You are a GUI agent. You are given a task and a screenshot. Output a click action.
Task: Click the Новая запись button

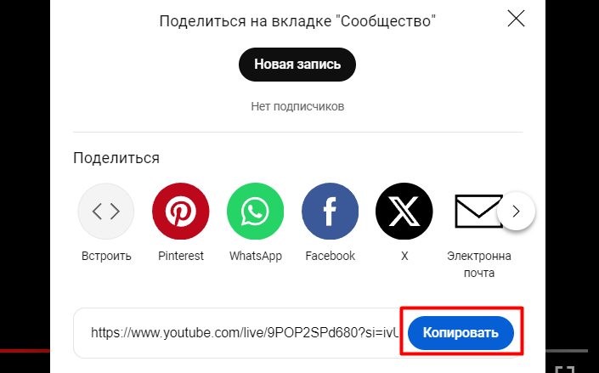pos(297,65)
